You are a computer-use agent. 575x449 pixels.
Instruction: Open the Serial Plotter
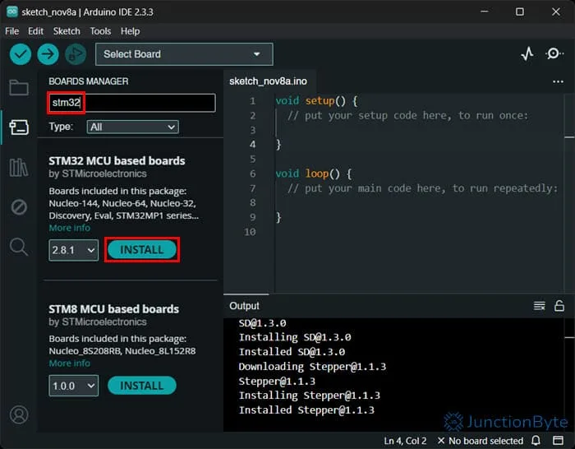[527, 54]
